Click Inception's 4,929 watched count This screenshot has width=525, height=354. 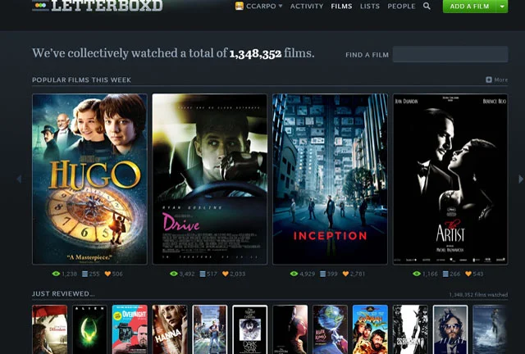tap(308, 274)
